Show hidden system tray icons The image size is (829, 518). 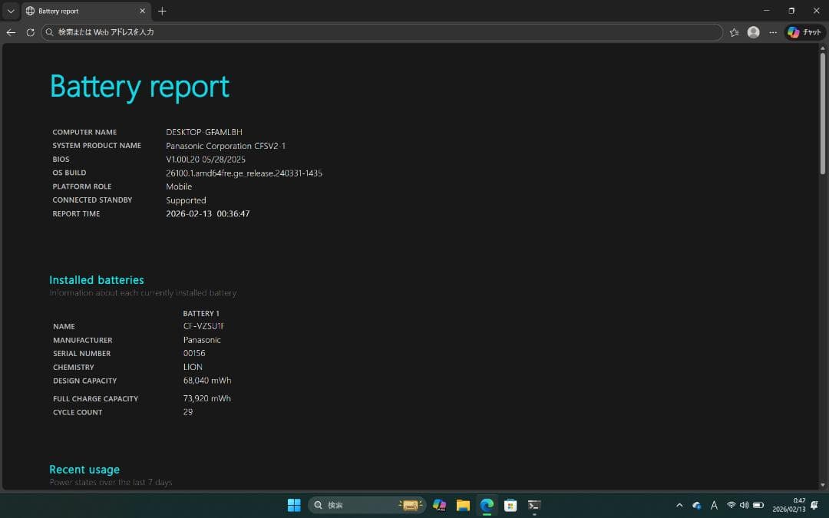[679, 505]
